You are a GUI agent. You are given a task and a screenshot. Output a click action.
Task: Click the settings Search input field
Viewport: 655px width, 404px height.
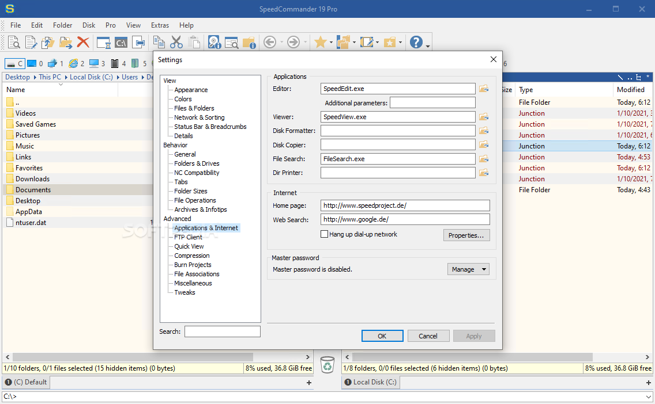point(222,331)
